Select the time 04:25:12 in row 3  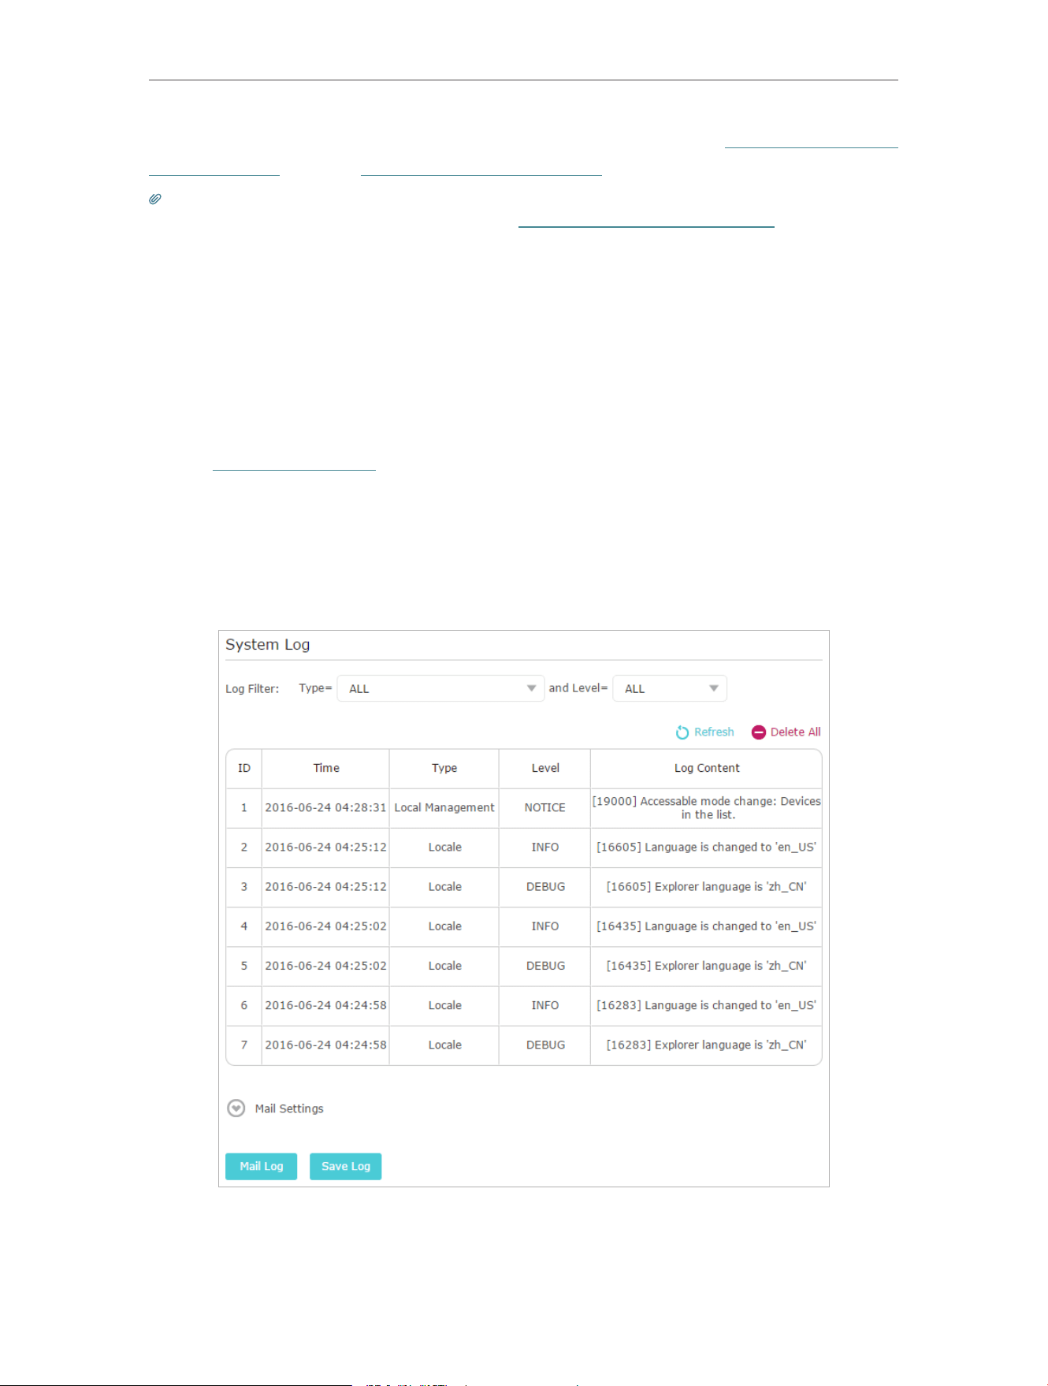(325, 886)
